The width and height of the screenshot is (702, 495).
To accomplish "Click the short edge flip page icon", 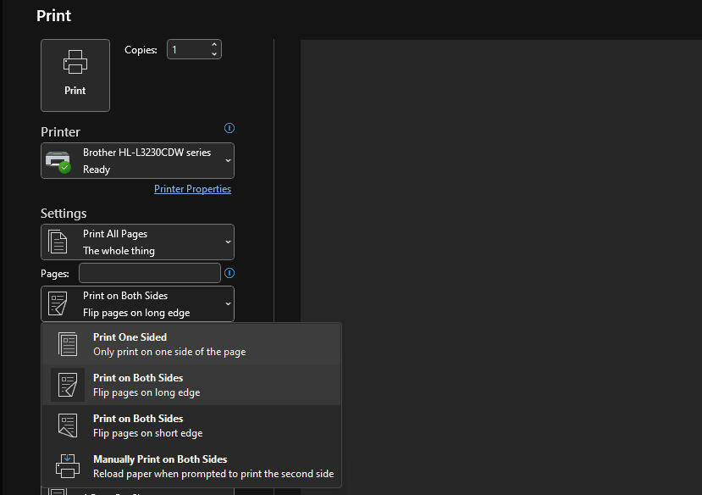I will click(68, 425).
